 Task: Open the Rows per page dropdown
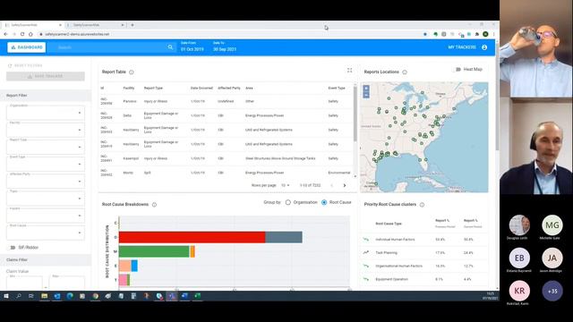click(286, 185)
